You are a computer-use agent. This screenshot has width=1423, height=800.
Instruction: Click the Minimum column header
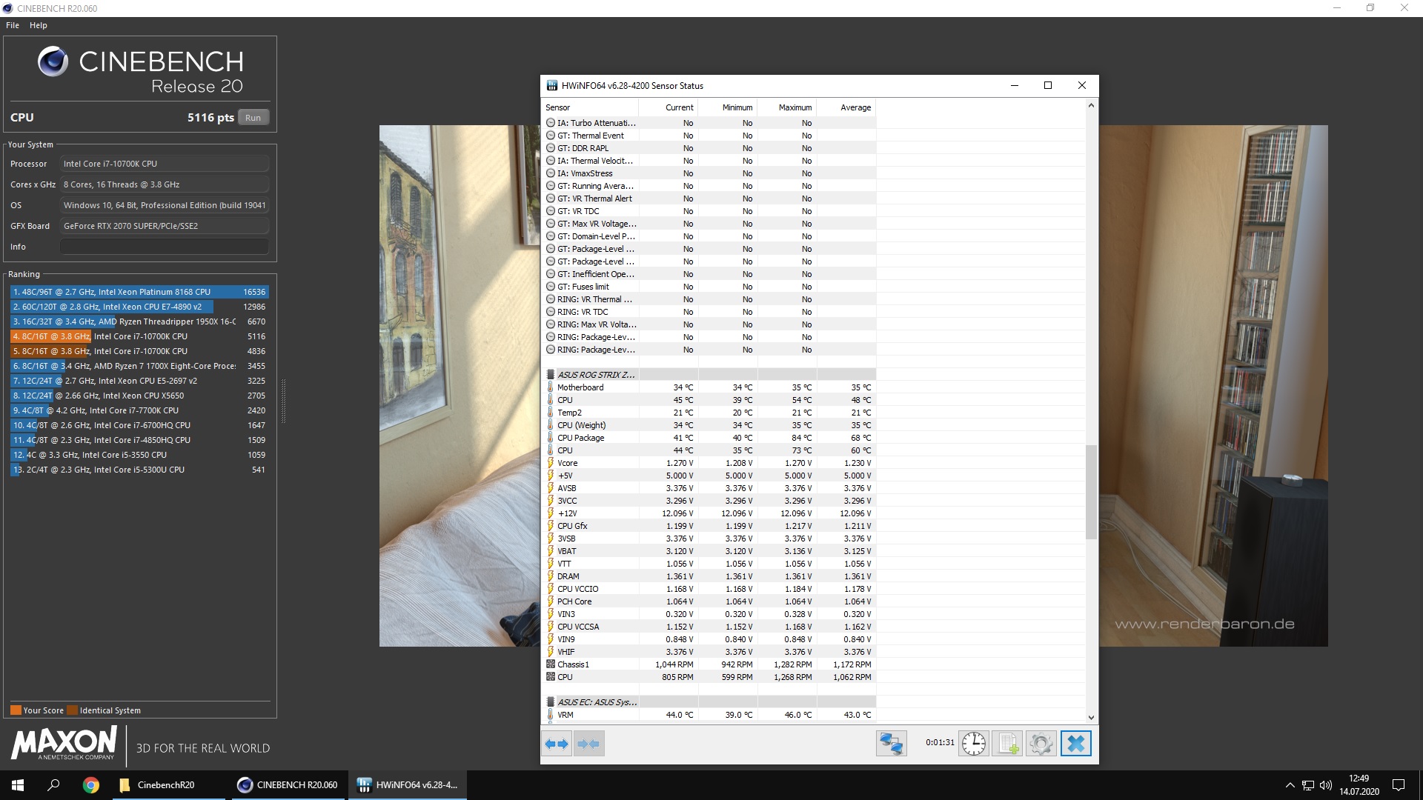click(728, 107)
